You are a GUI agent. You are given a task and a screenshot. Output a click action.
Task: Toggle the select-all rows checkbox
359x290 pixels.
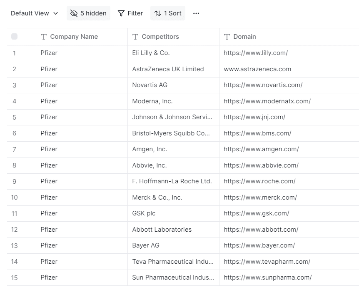click(14, 36)
